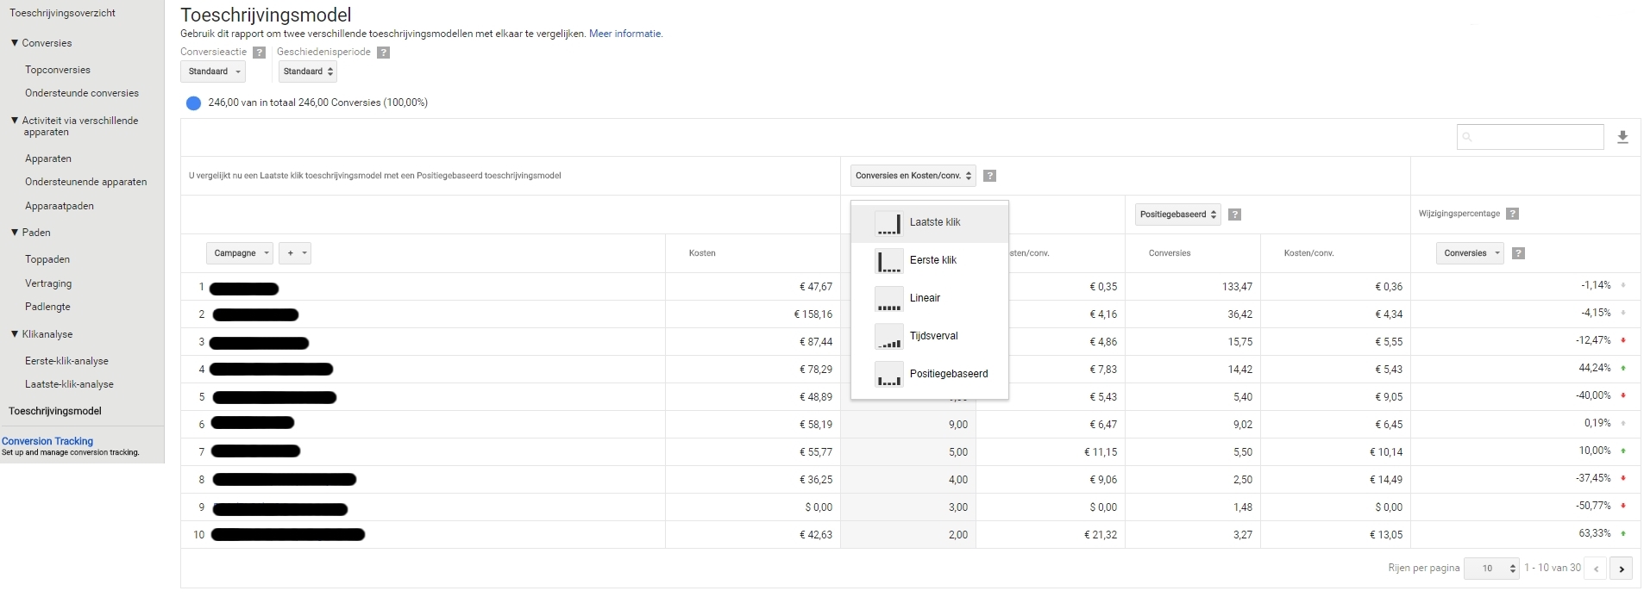The width and height of the screenshot is (1644, 597).
Task: Open the Geschiedenisperiode Standaard dropdown
Action: 308,72
